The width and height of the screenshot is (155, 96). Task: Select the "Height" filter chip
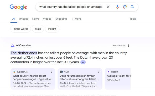coord(52,29)
